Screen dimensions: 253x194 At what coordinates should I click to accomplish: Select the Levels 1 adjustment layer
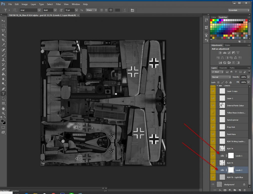click(x=239, y=156)
